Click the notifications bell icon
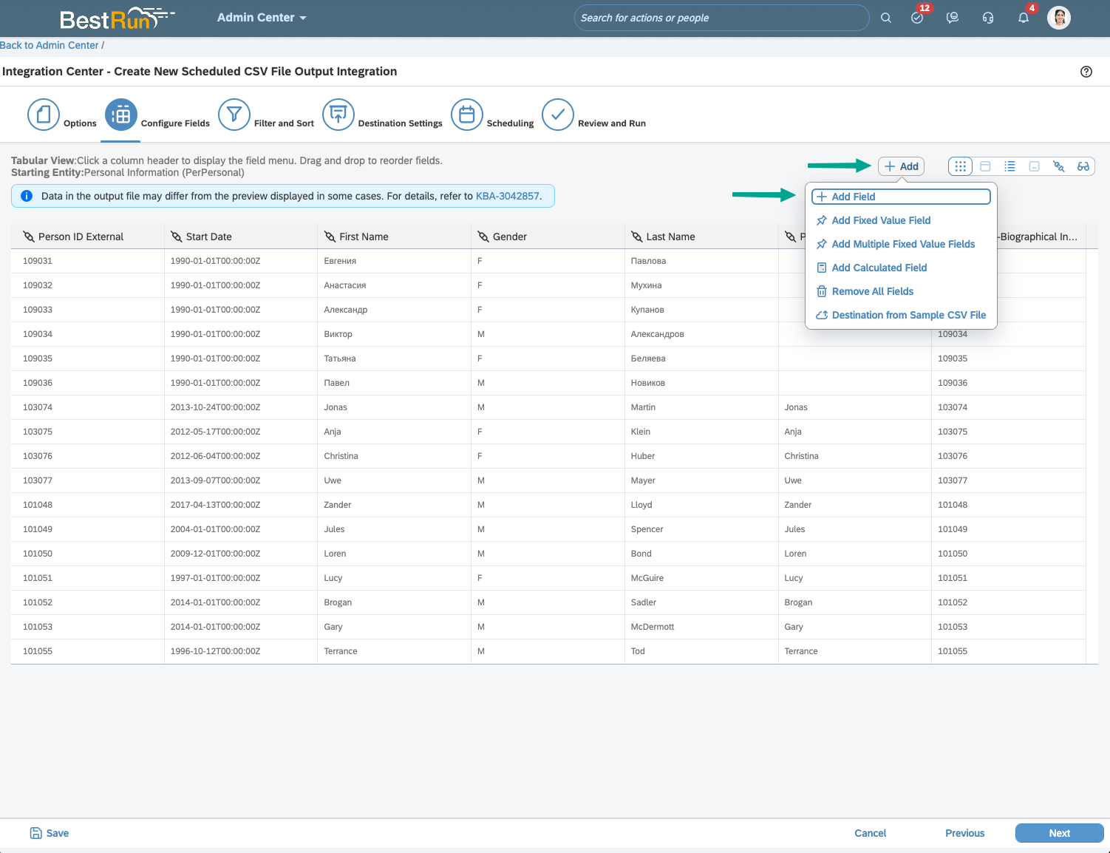Screen dimensions: 1110x853 click(x=1024, y=18)
